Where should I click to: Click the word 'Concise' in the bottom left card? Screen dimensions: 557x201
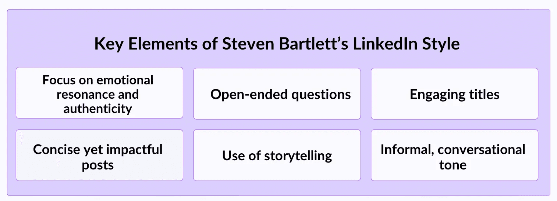(56, 149)
